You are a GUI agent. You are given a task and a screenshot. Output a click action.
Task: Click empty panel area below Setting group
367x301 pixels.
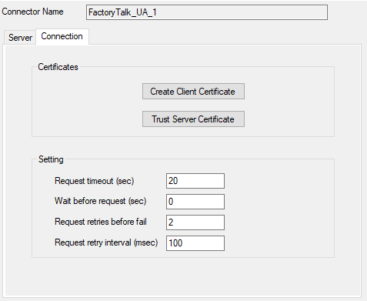183,276
